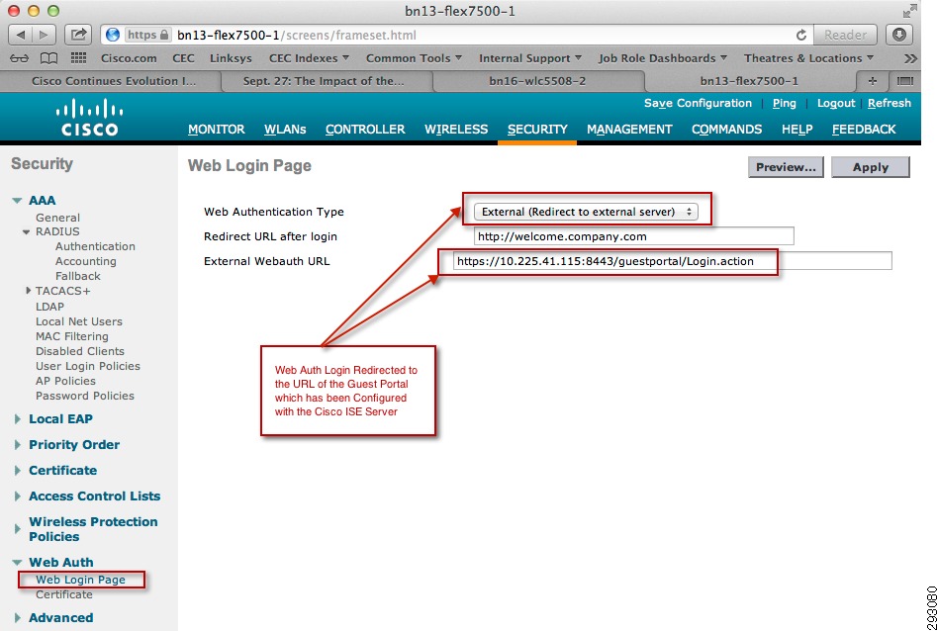Expand the Advanced section
Image resolution: width=937 pixels, height=631 pixels.
[x=18, y=618]
